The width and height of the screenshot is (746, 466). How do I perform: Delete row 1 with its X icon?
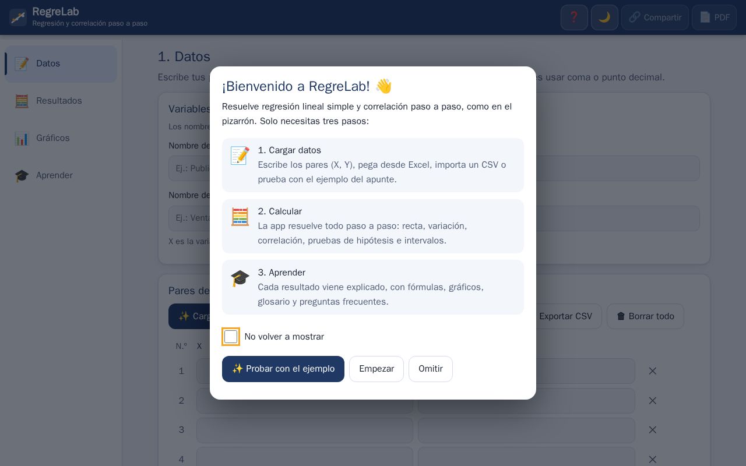coord(653,371)
